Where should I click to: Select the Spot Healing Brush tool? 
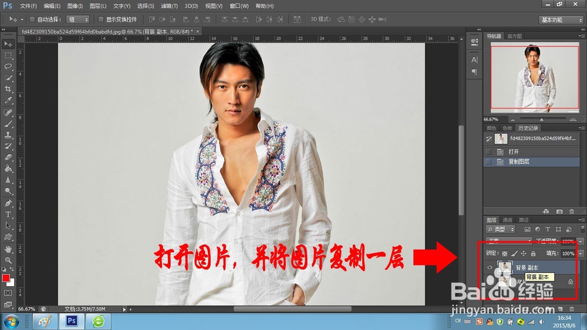pos(8,112)
